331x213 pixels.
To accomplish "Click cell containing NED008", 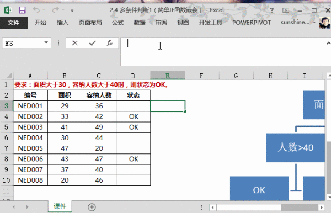I will 30,180.
